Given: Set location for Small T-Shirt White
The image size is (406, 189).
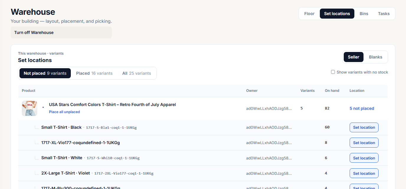Looking at the screenshot, I should pos(364,158).
